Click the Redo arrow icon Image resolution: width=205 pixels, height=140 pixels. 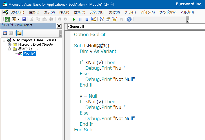(x=66, y=19)
